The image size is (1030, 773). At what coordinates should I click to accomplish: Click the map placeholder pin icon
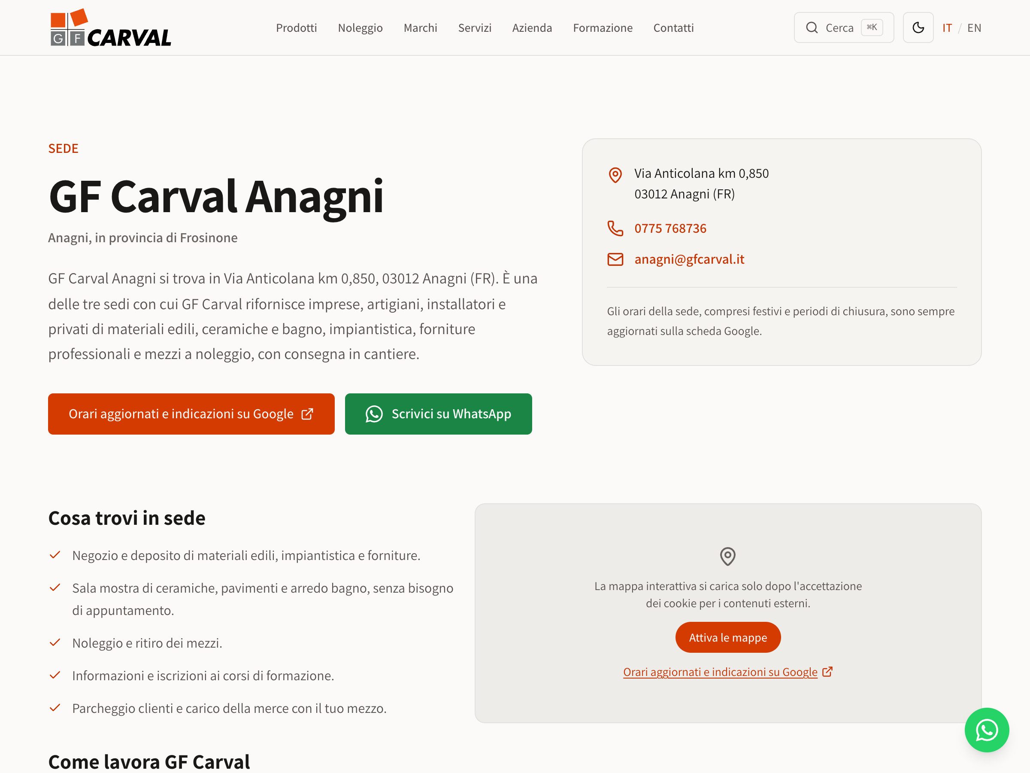[x=727, y=556]
